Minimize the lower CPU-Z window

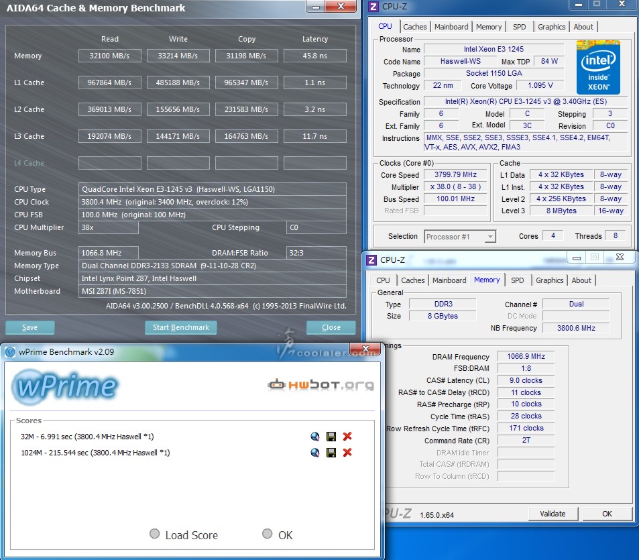(576, 257)
